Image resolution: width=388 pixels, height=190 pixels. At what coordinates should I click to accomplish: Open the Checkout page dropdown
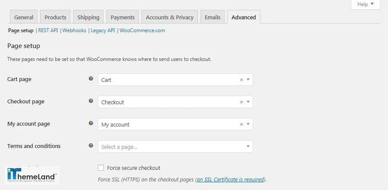[175, 102]
